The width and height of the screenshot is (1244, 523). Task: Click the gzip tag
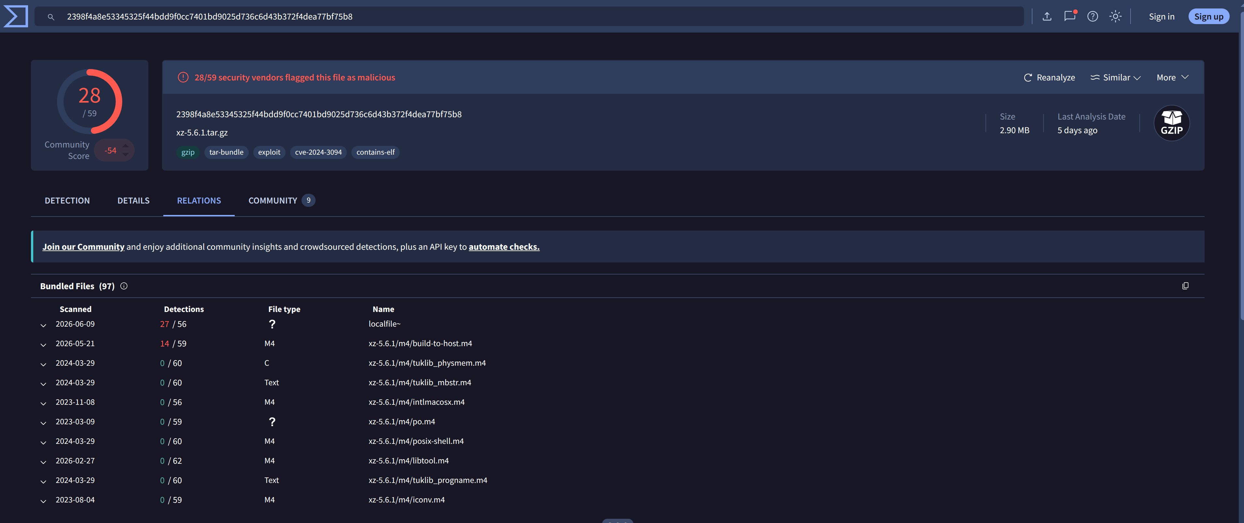[x=188, y=152]
